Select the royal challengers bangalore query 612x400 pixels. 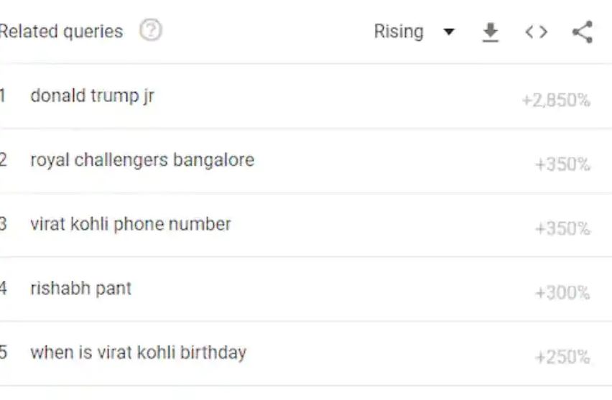142,159
